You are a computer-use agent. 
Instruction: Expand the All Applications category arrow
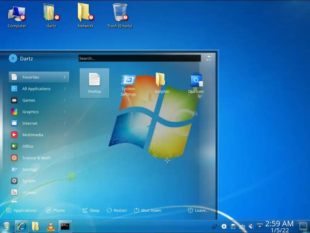coord(64,89)
